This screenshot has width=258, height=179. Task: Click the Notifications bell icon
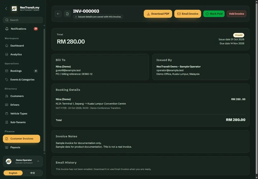point(7,29)
